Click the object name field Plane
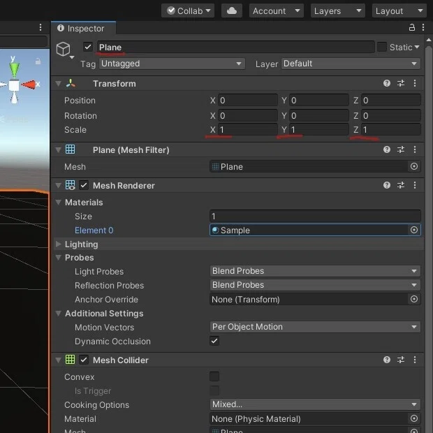 tap(235, 47)
